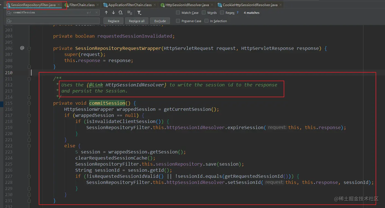Collapse the else block fold at line 222
385x208 pixels.
[29, 146]
